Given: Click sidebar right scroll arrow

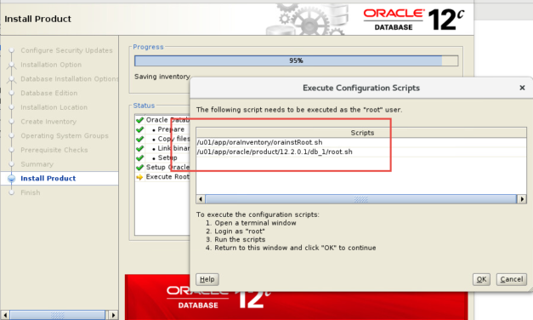Looking at the screenshot, I should click(x=113, y=315).
